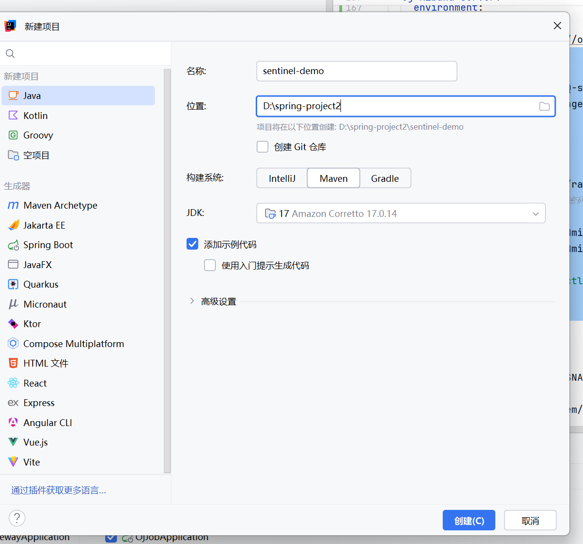Select Angular CLI entry

[x=78, y=422]
